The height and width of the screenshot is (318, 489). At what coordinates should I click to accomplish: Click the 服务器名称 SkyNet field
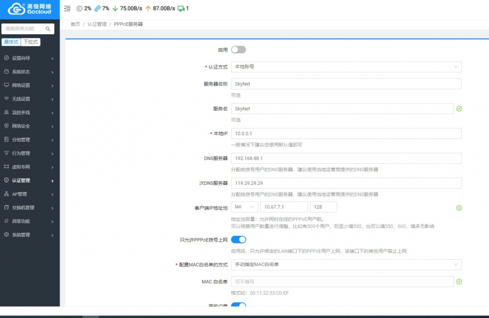pos(346,84)
